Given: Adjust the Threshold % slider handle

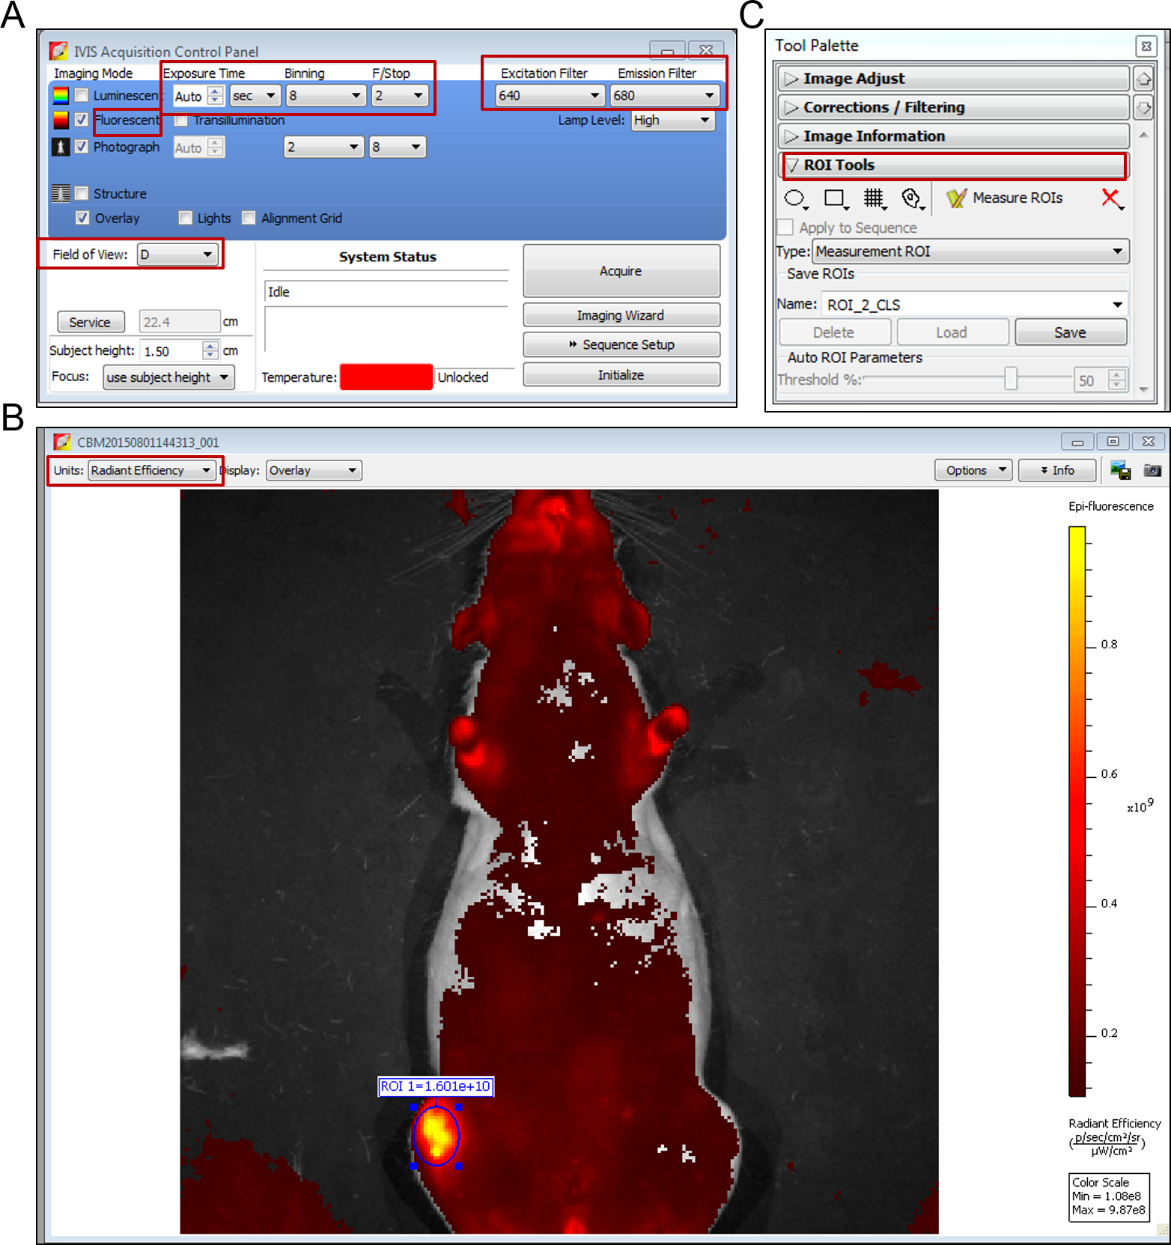Looking at the screenshot, I should coord(1011,379).
